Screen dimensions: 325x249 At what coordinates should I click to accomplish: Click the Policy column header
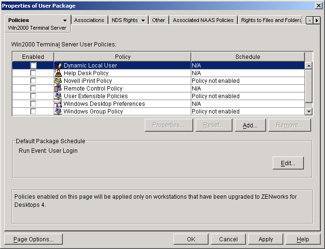(x=123, y=57)
